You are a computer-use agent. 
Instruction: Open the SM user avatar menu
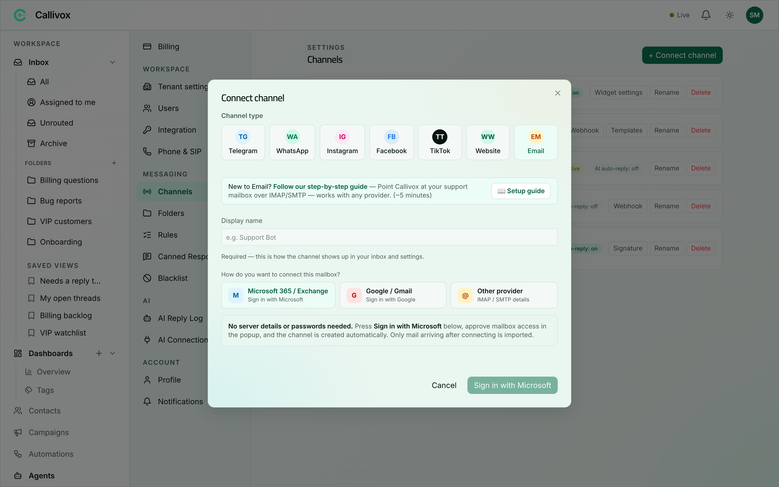click(x=754, y=15)
